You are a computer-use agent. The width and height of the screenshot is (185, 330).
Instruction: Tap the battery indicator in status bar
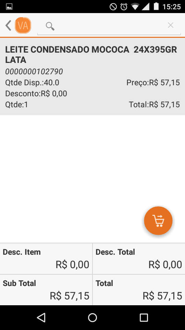pos(156,6)
